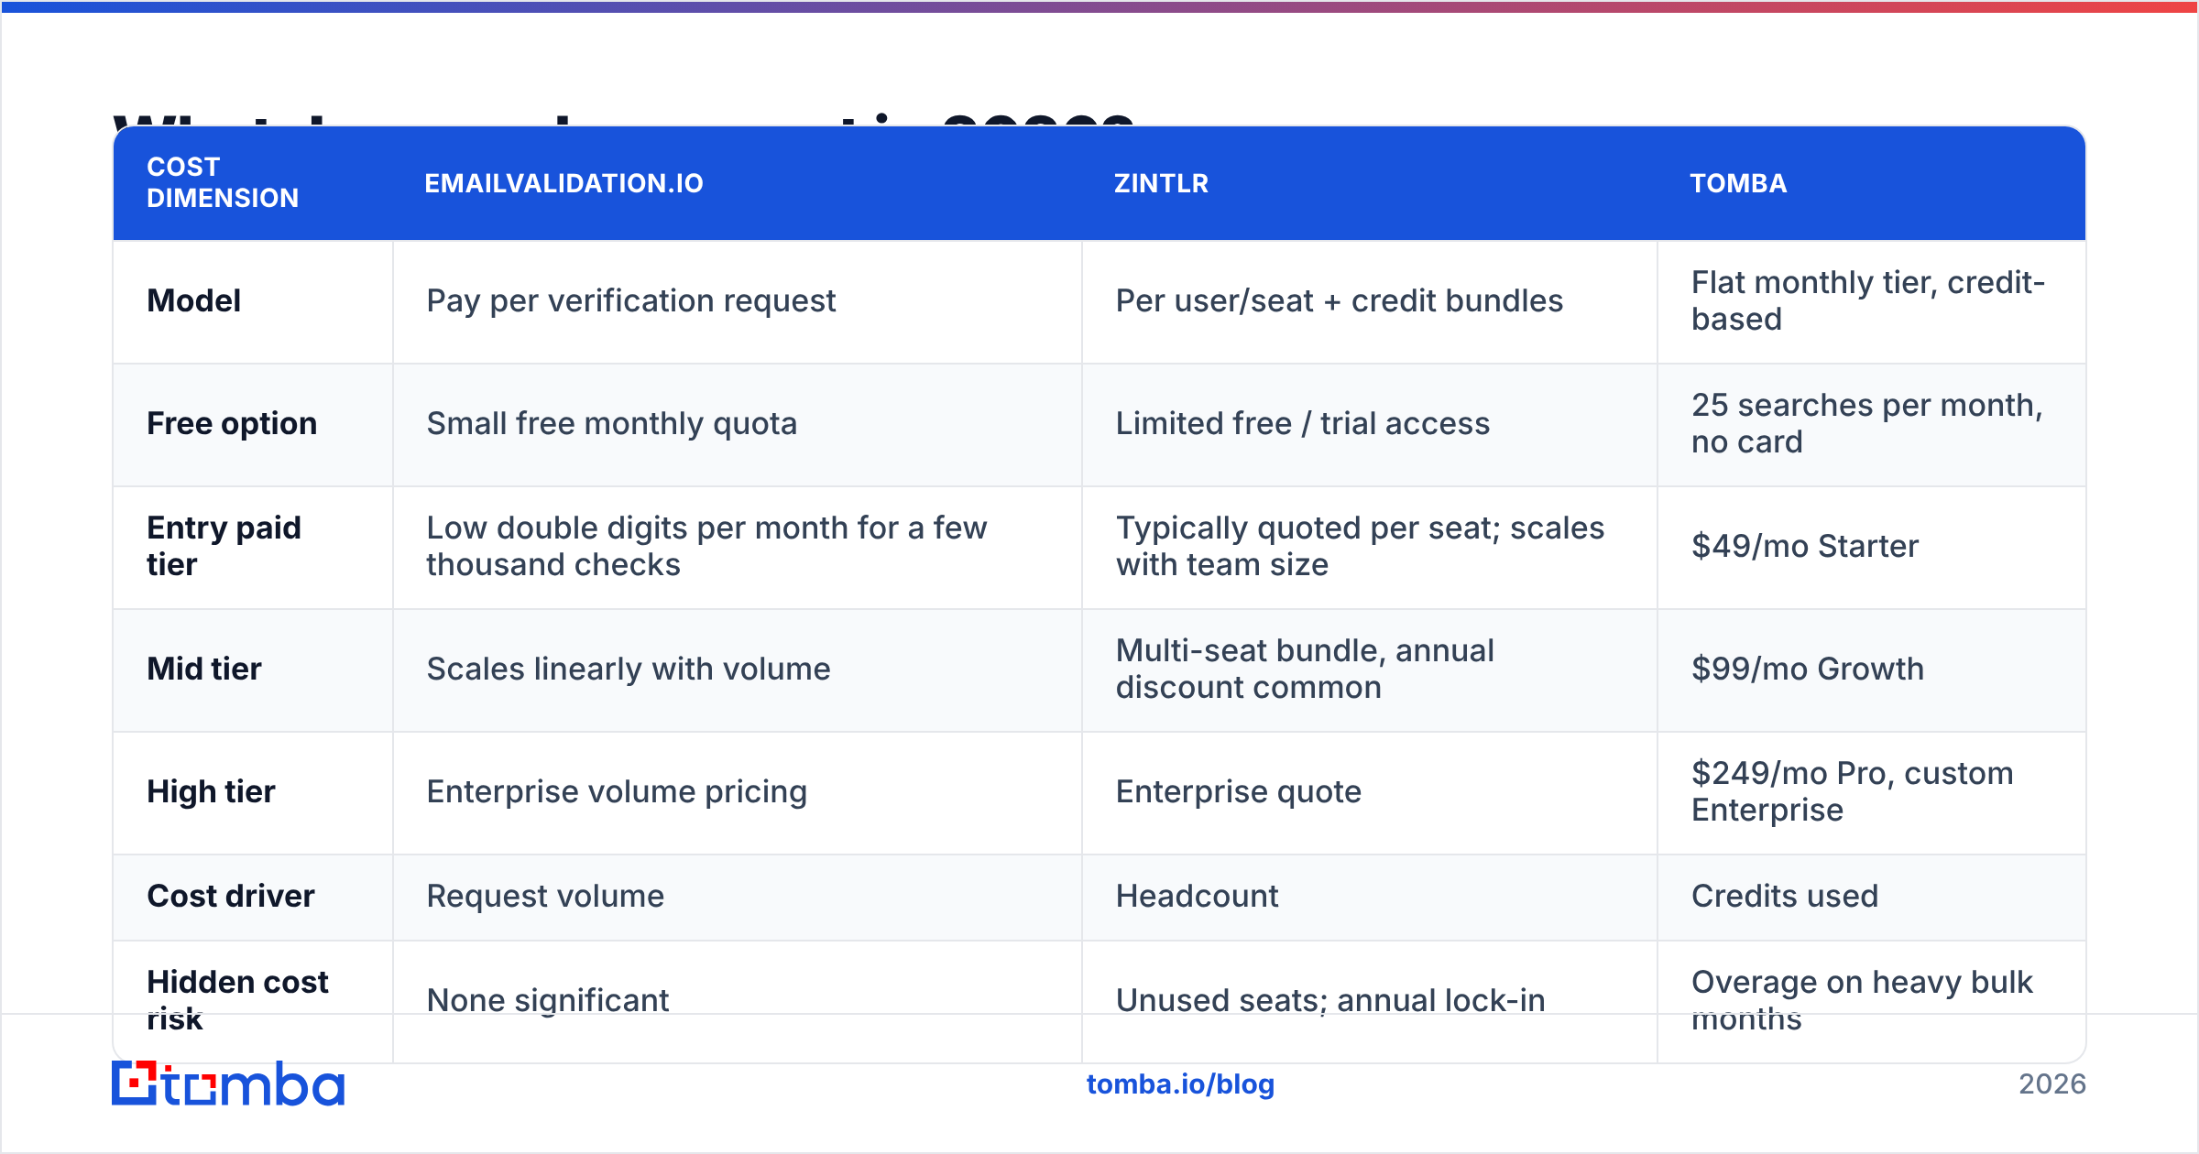Viewport: 2199px width, 1154px height.
Task: Select 'Small free monthly quota' cell
Action: click(x=738, y=424)
